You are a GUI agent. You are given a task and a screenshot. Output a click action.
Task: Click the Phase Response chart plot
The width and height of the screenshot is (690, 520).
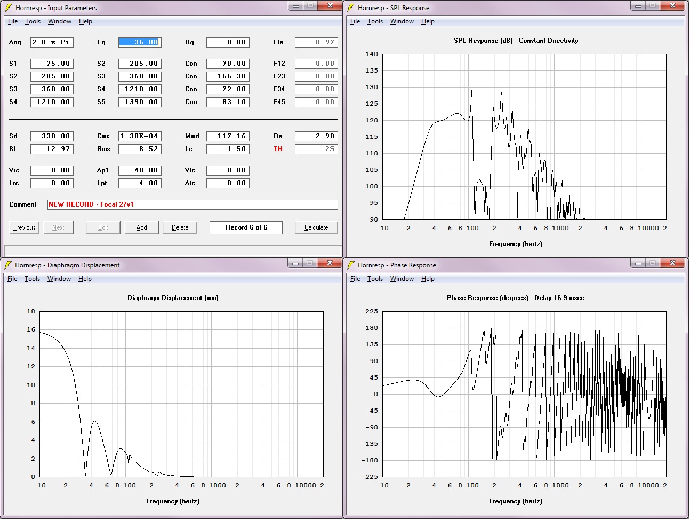point(524,394)
